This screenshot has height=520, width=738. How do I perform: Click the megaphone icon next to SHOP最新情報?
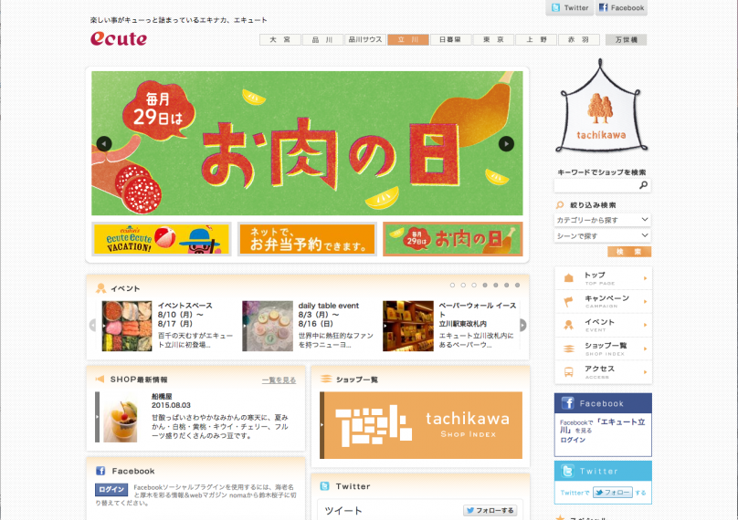[x=100, y=379]
